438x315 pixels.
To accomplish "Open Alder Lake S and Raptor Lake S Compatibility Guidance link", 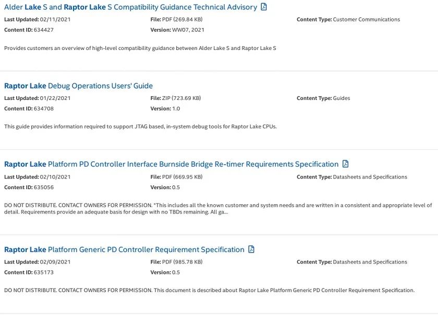I will coord(130,7).
